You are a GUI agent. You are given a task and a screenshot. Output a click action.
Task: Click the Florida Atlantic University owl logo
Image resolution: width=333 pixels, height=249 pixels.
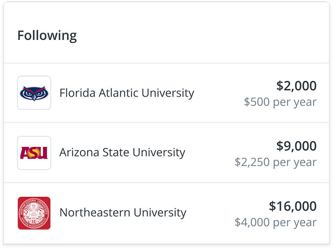click(34, 93)
